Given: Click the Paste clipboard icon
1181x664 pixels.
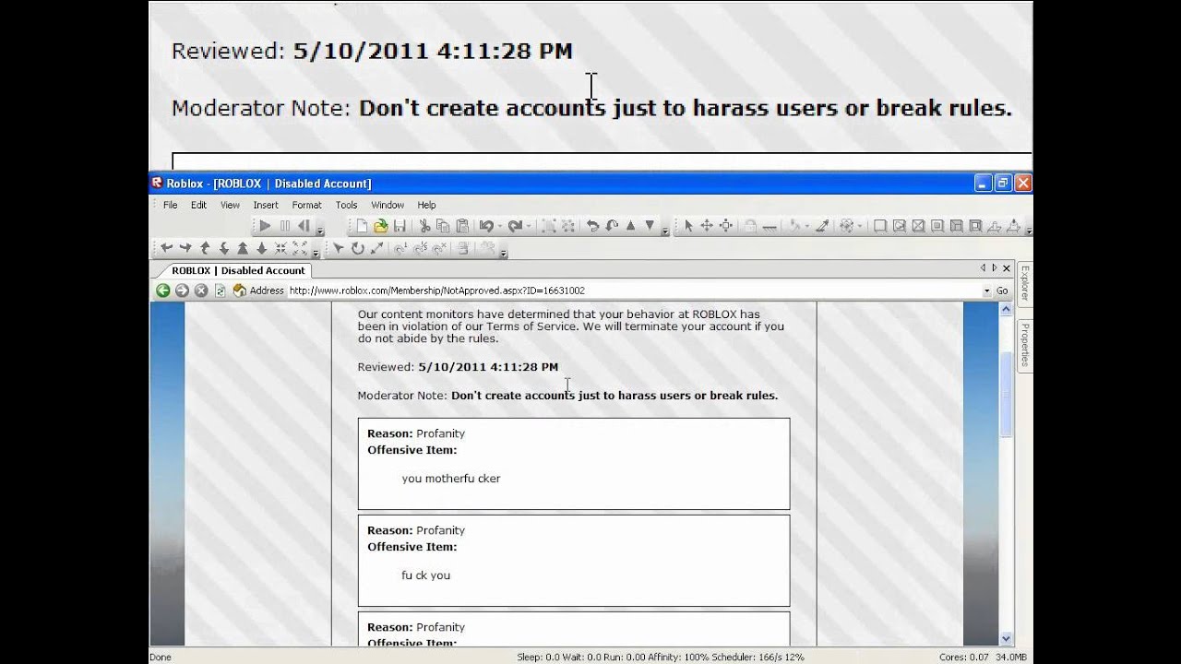Looking at the screenshot, I should point(462,226).
